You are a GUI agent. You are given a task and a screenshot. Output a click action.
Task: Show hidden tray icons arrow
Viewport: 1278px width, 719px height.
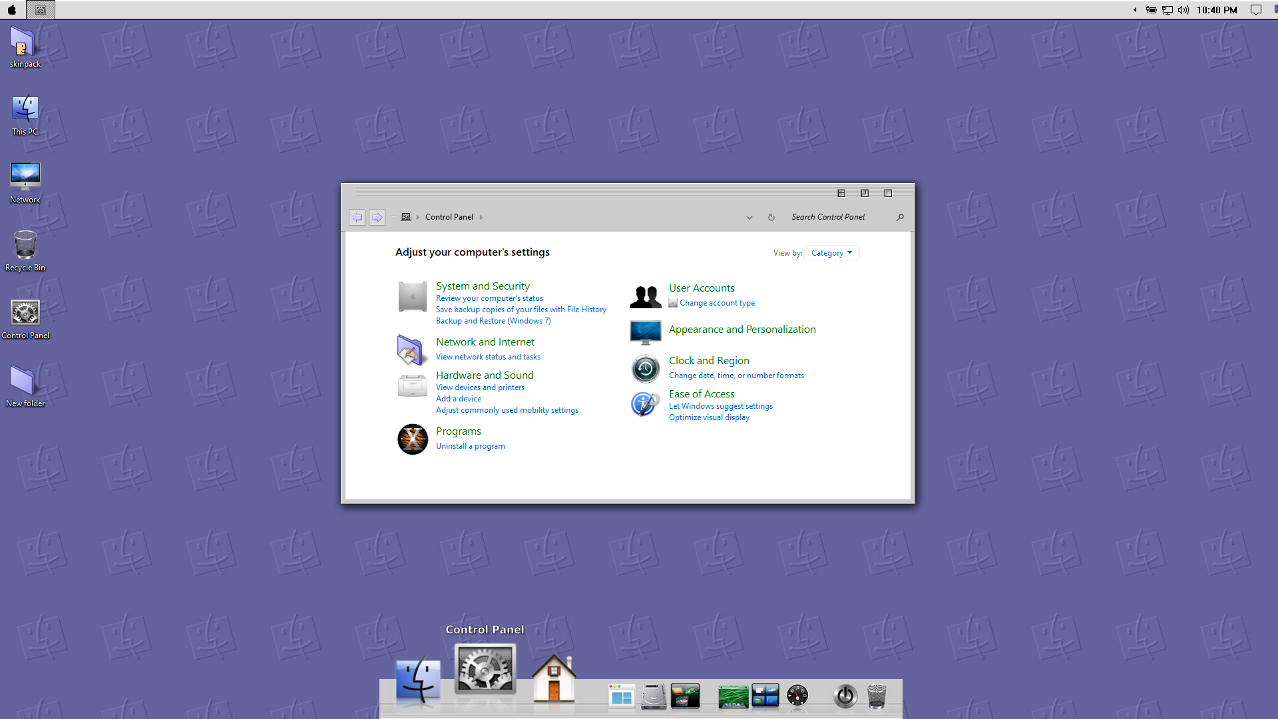point(1135,10)
